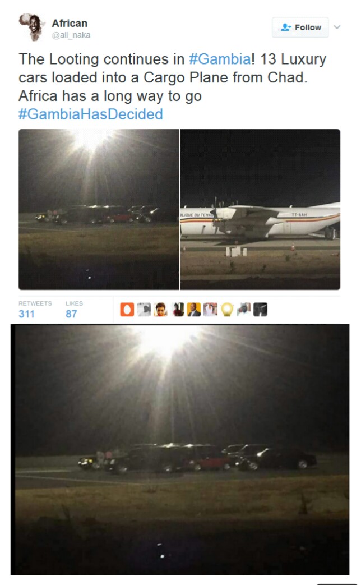Open the last dark avatar in likers row

point(260,310)
